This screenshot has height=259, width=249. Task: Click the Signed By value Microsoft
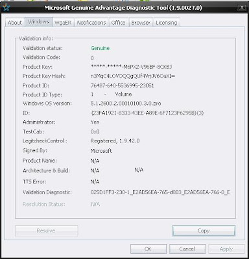pyautogui.click(x=101, y=151)
